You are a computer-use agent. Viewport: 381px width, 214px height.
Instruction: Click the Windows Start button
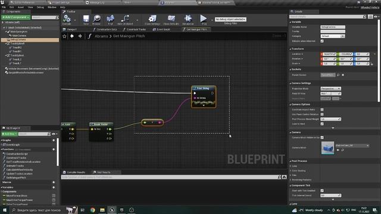click(x=5, y=210)
